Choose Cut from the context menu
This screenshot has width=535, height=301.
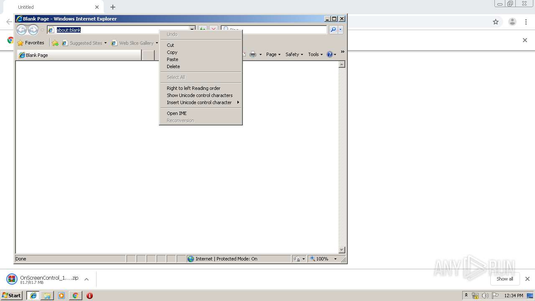tap(201, 45)
